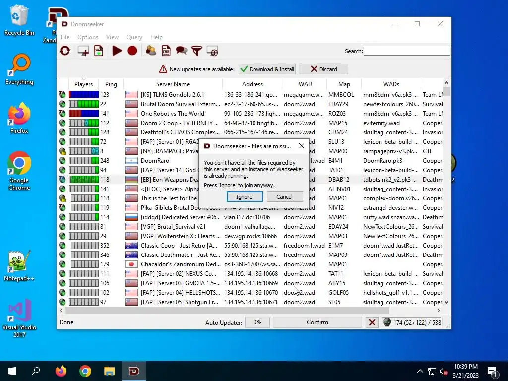Select [VGP] Brutal_Survival v21 server

click(250, 226)
